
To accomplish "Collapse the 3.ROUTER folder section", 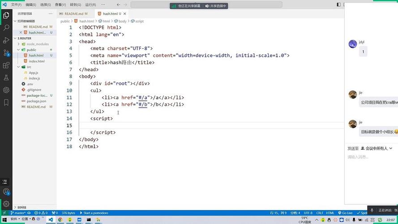I will (x=24, y=39).
